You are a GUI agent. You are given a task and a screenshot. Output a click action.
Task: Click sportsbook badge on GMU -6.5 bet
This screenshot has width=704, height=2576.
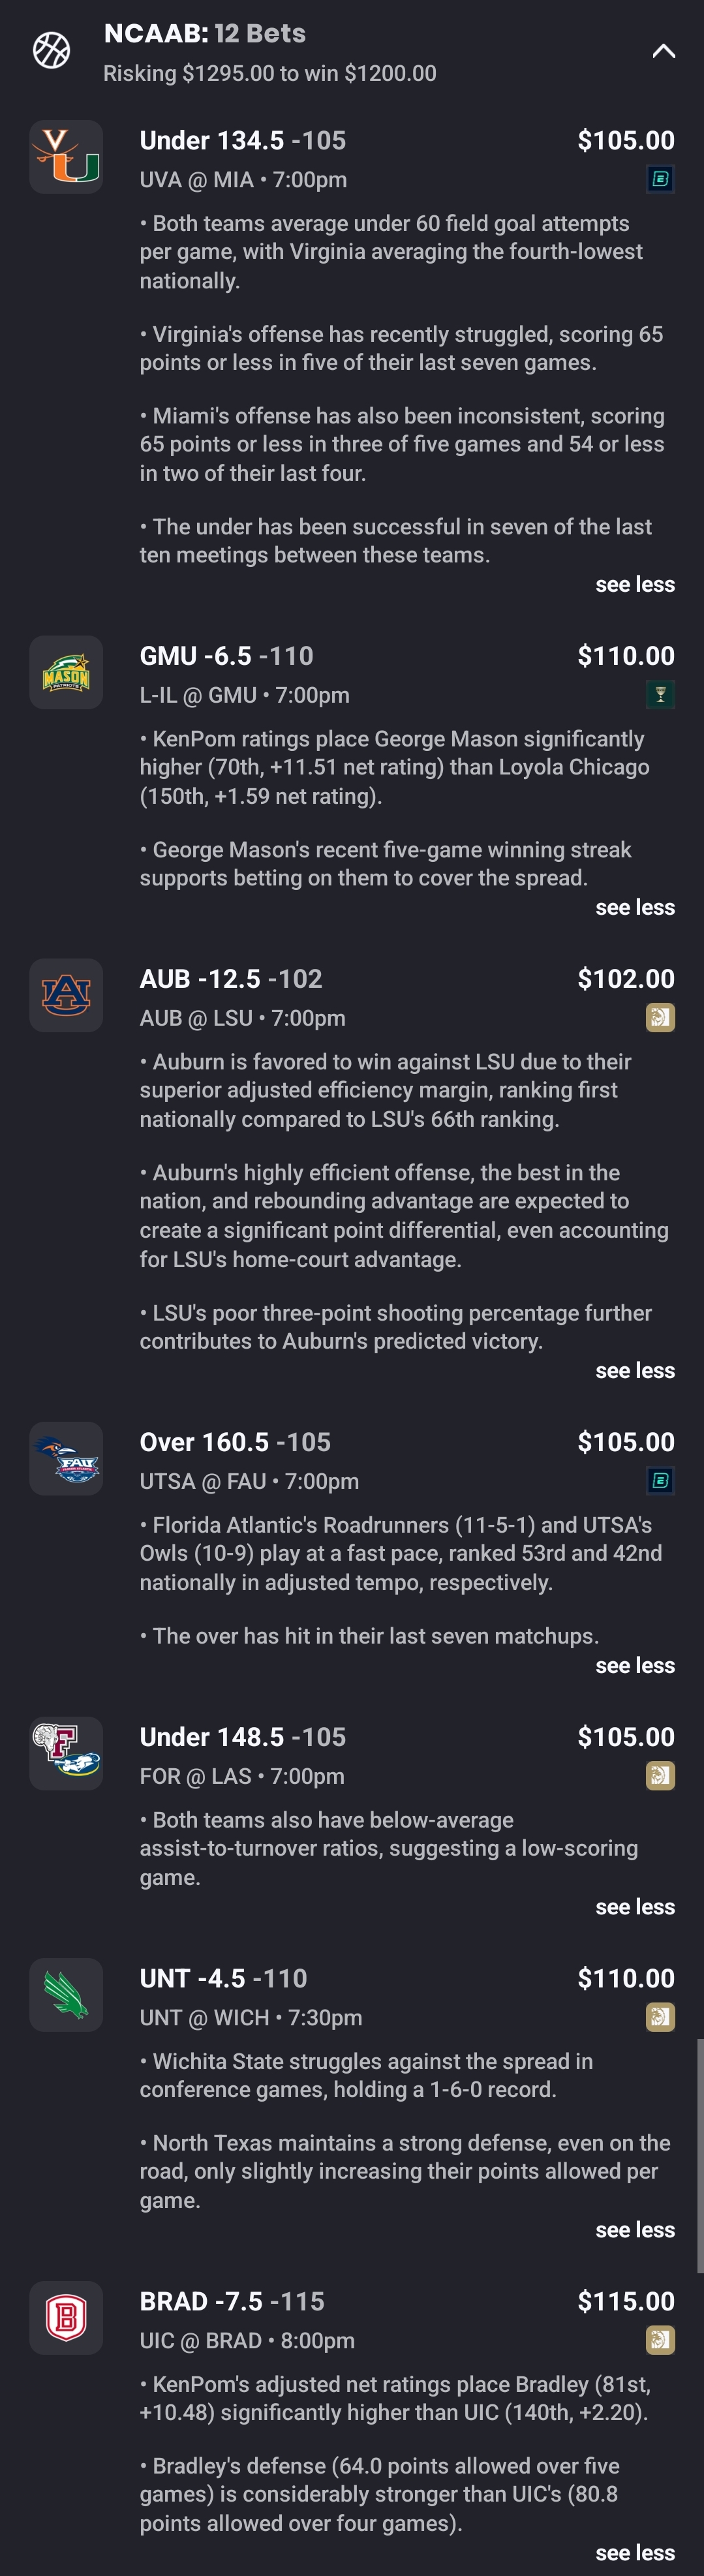coord(660,694)
